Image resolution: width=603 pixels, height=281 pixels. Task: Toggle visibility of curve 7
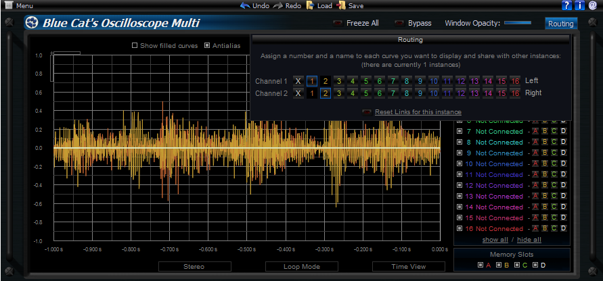point(459,131)
